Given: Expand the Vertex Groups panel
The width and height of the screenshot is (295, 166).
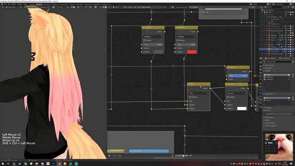Looking at the screenshot, I should (x=269, y=65).
